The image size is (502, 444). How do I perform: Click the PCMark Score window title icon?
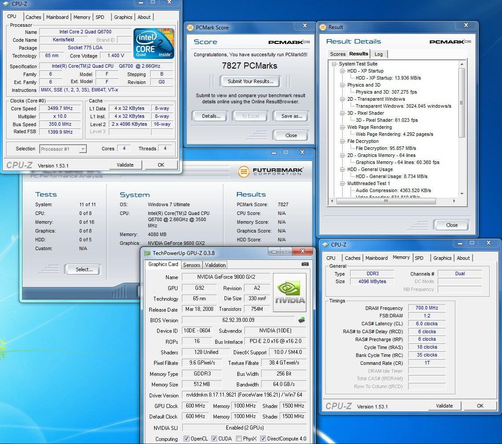(190, 28)
